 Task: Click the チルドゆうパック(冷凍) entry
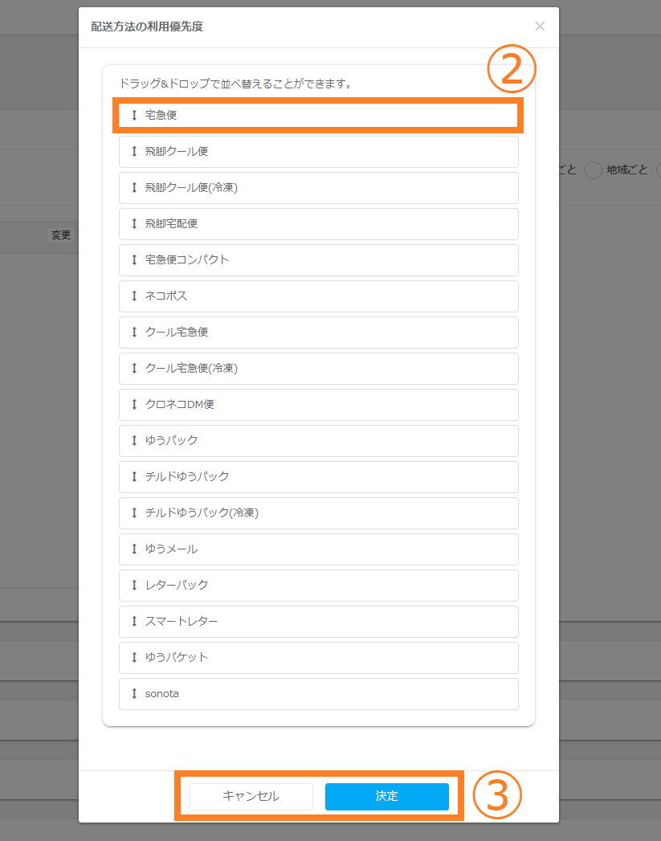[318, 512]
